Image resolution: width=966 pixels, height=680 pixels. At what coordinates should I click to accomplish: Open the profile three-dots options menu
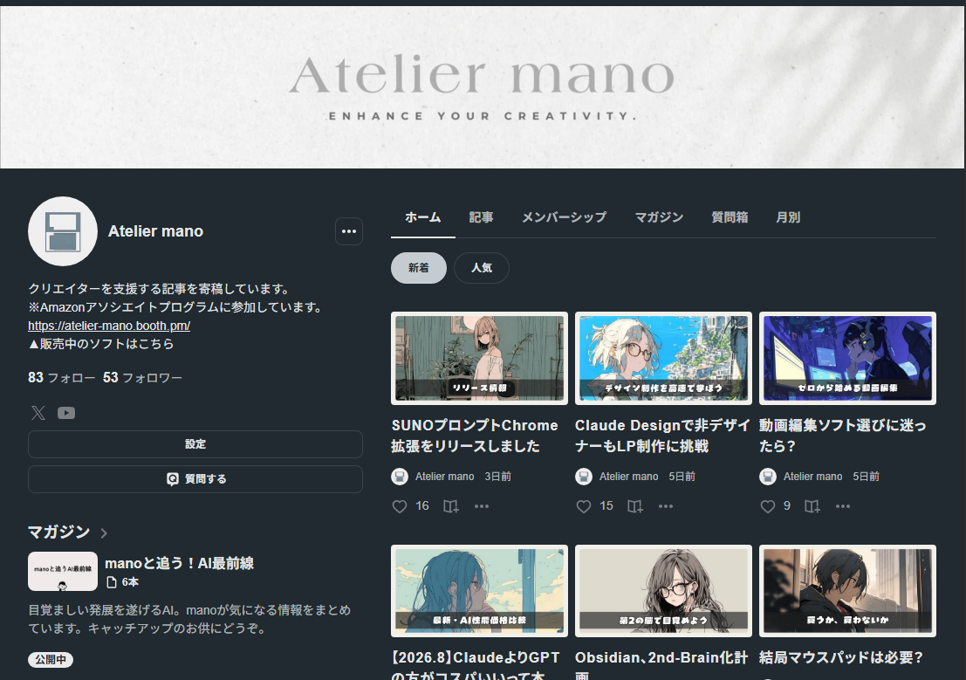click(349, 231)
